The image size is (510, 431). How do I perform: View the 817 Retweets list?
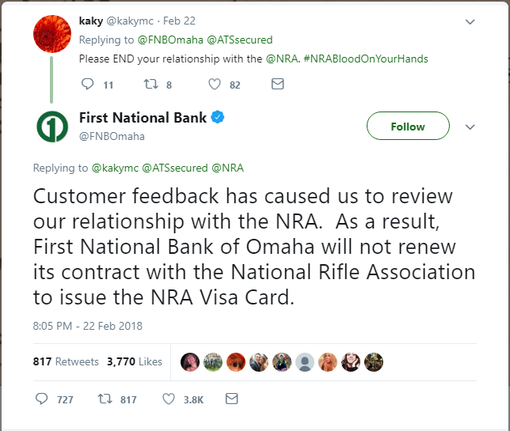[x=66, y=361]
